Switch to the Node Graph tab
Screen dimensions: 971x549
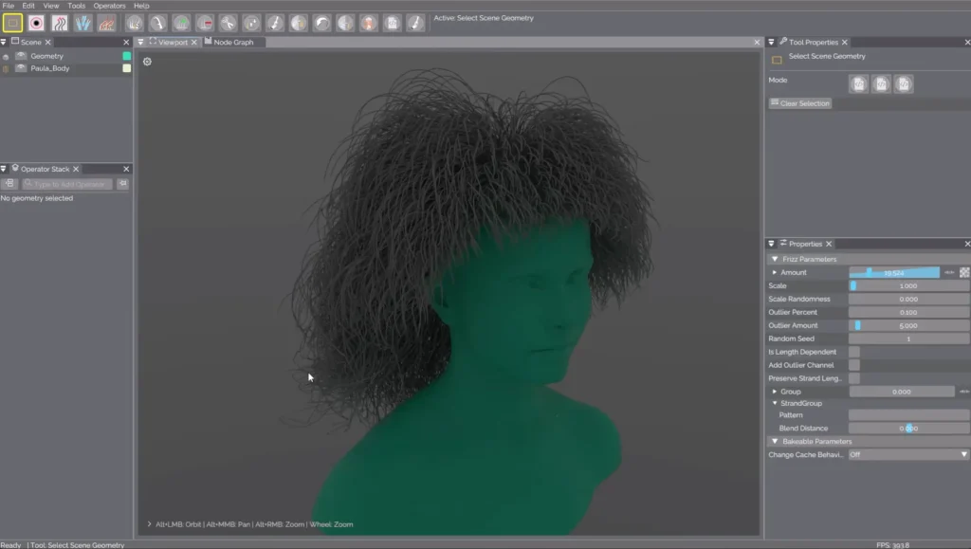tap(233, 43)
